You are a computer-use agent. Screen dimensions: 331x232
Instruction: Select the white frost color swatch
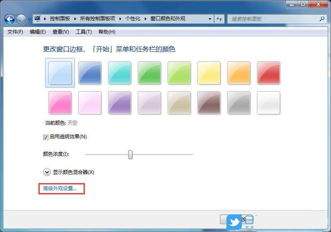(268, 103)
